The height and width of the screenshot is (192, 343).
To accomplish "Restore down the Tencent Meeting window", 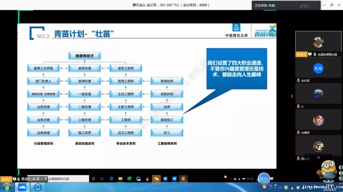I will 332,5.
